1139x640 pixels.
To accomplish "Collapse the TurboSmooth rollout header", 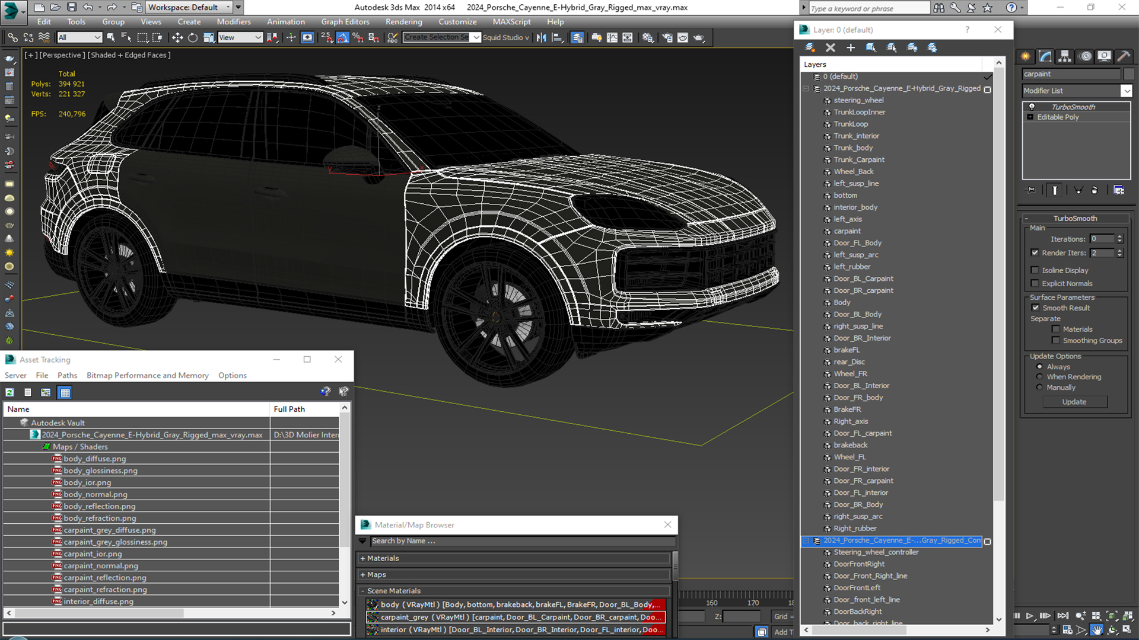I will (1075, 218).
